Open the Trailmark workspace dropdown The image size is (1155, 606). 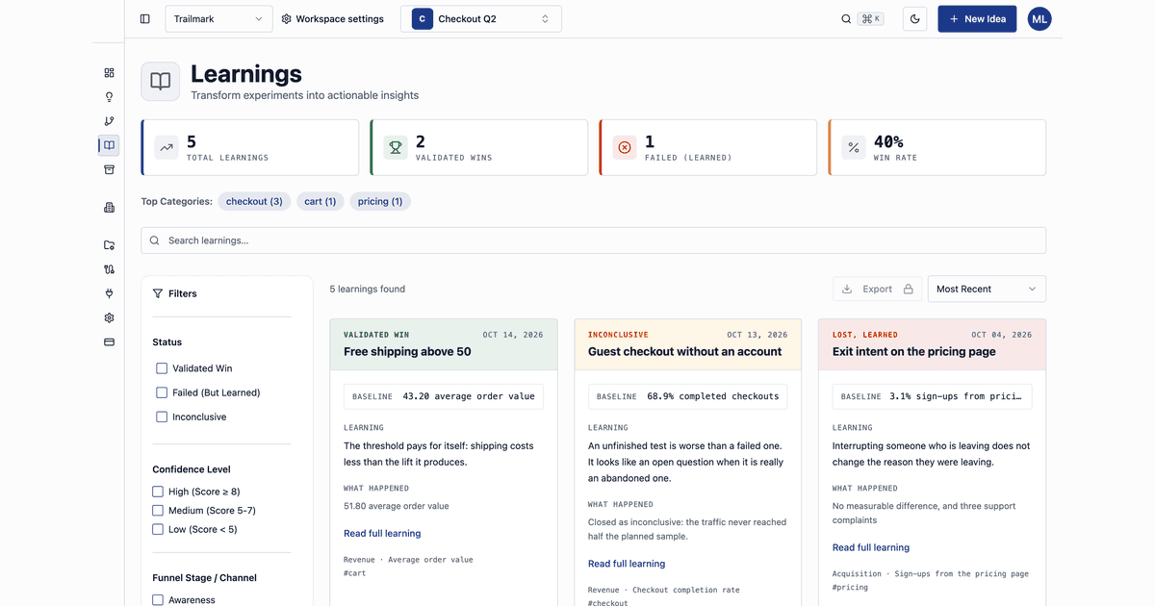pos(218,19)
